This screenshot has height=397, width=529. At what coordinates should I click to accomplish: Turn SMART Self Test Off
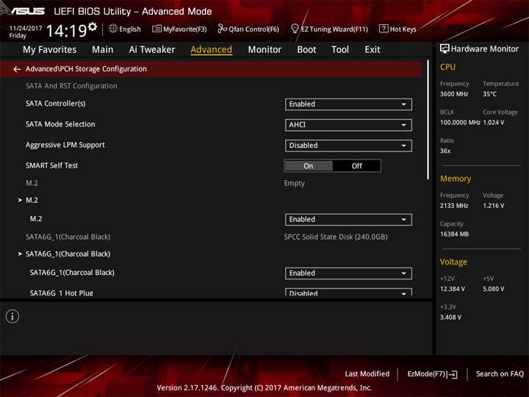356,165
